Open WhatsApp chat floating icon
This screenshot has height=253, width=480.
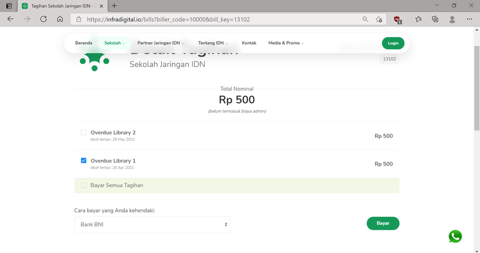point(455,236)
